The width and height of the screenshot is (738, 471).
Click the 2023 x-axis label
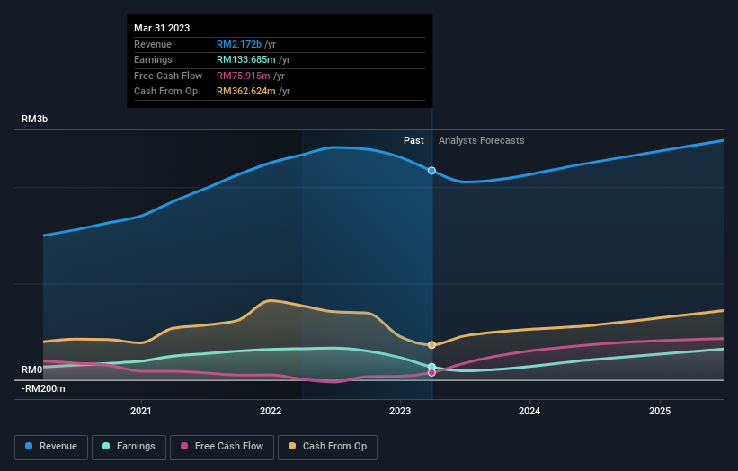point(400,412)
